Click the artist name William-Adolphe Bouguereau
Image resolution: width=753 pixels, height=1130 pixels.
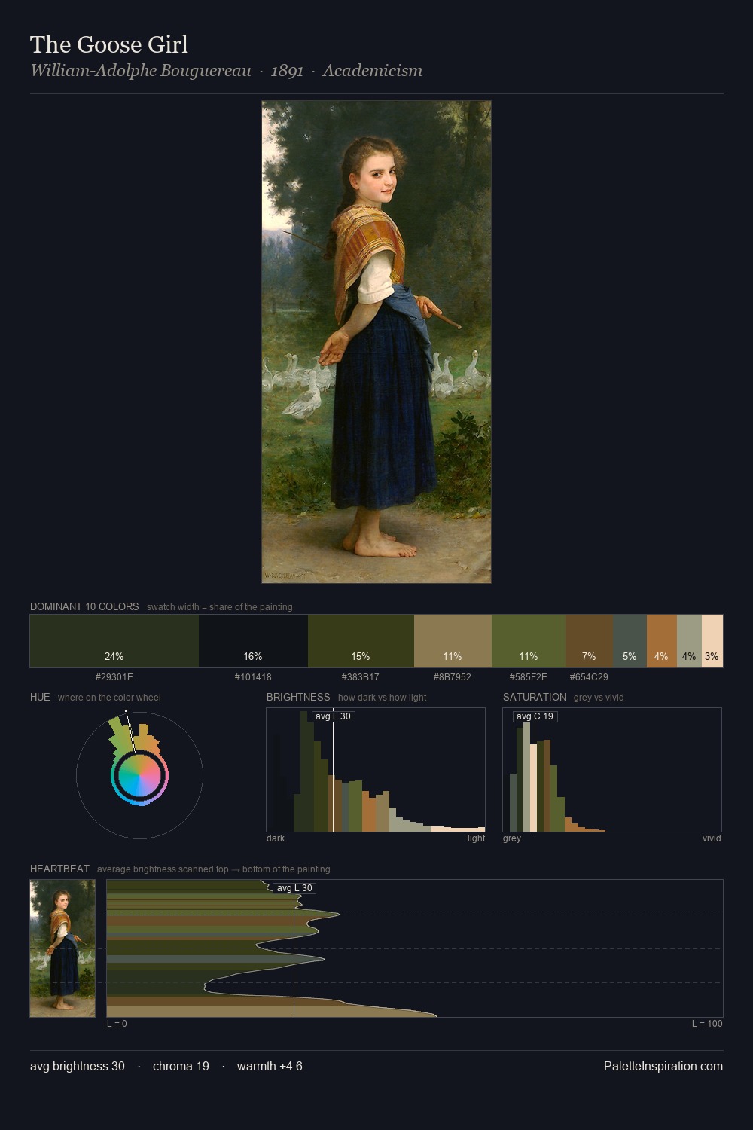[140, 71]
